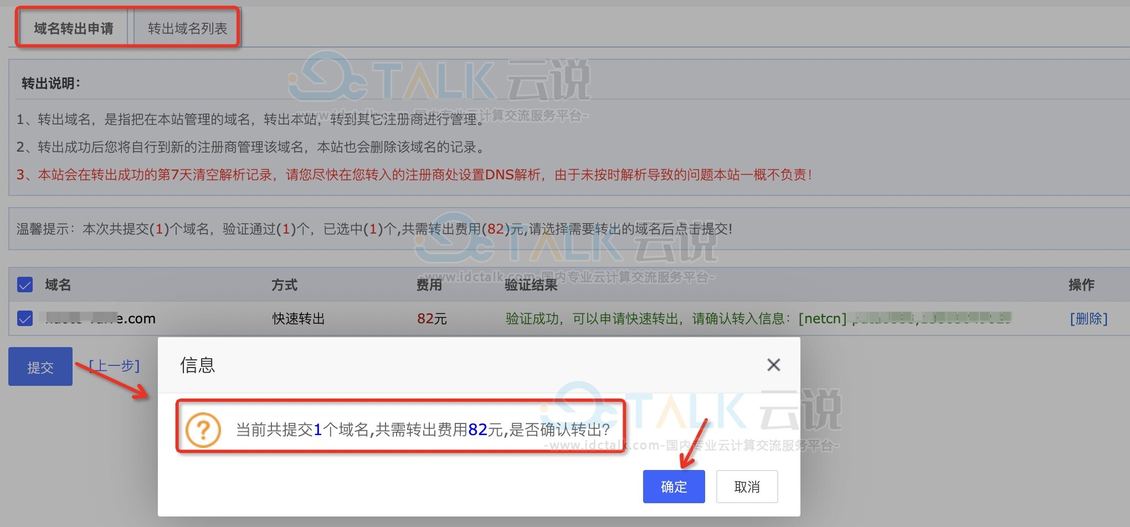Click the orange question mark icon in dialog
Image resolution: width=1130 pixels, height=527 pixels.
(203, 430)
